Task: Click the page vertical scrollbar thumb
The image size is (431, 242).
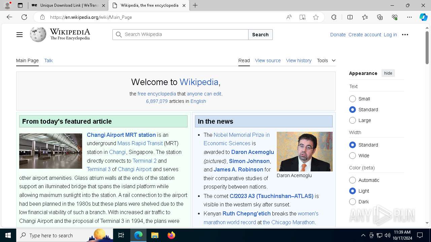Action: click(427, 47)
